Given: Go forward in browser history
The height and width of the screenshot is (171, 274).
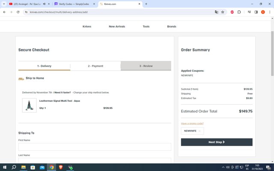Looking at the screenshot, I should click(11, 12).
